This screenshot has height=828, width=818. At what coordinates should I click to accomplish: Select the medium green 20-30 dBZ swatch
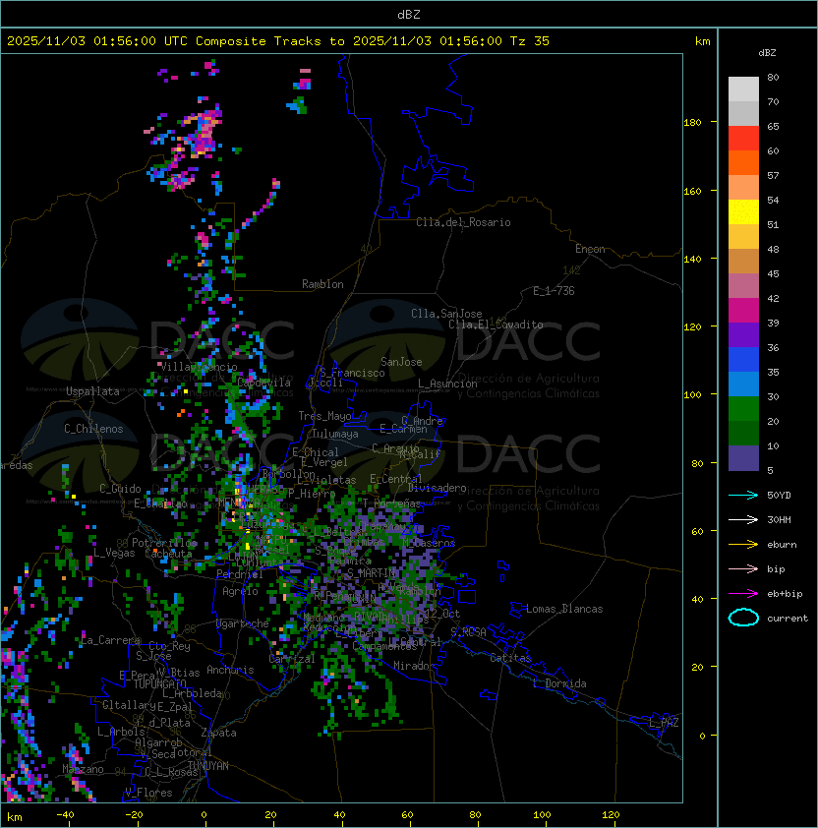[743, 408]
